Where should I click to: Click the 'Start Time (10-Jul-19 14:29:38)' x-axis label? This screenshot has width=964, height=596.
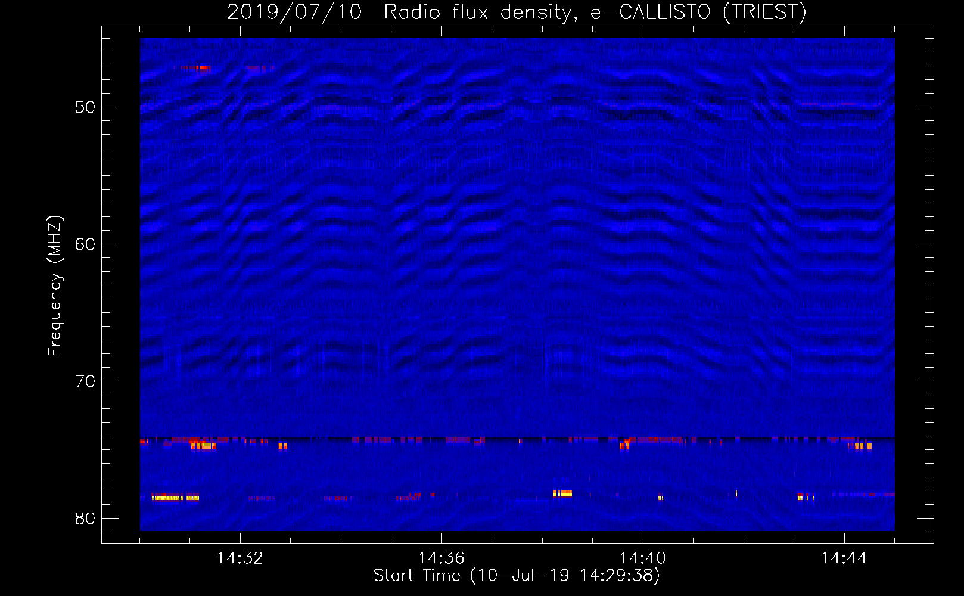coord(517,576)
